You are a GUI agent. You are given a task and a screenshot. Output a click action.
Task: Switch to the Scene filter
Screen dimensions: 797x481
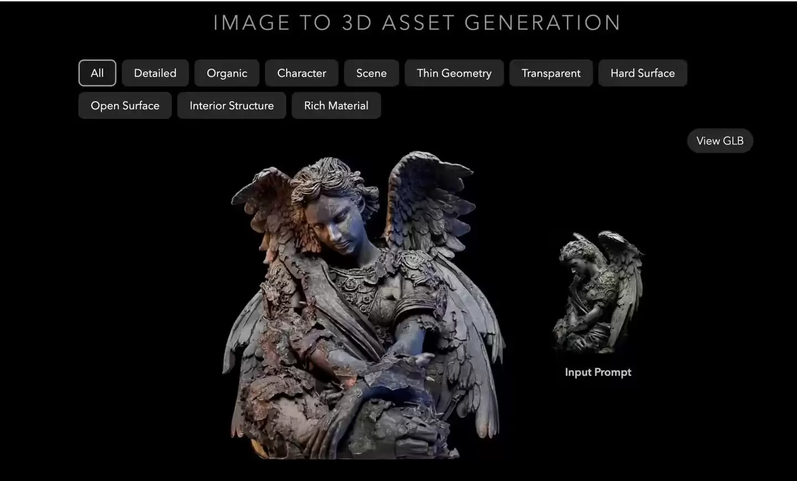tap(371, 73)
